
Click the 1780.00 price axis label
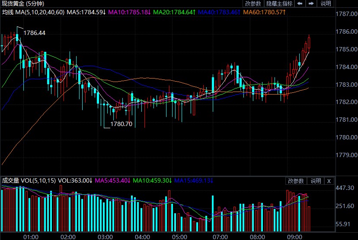346,137
